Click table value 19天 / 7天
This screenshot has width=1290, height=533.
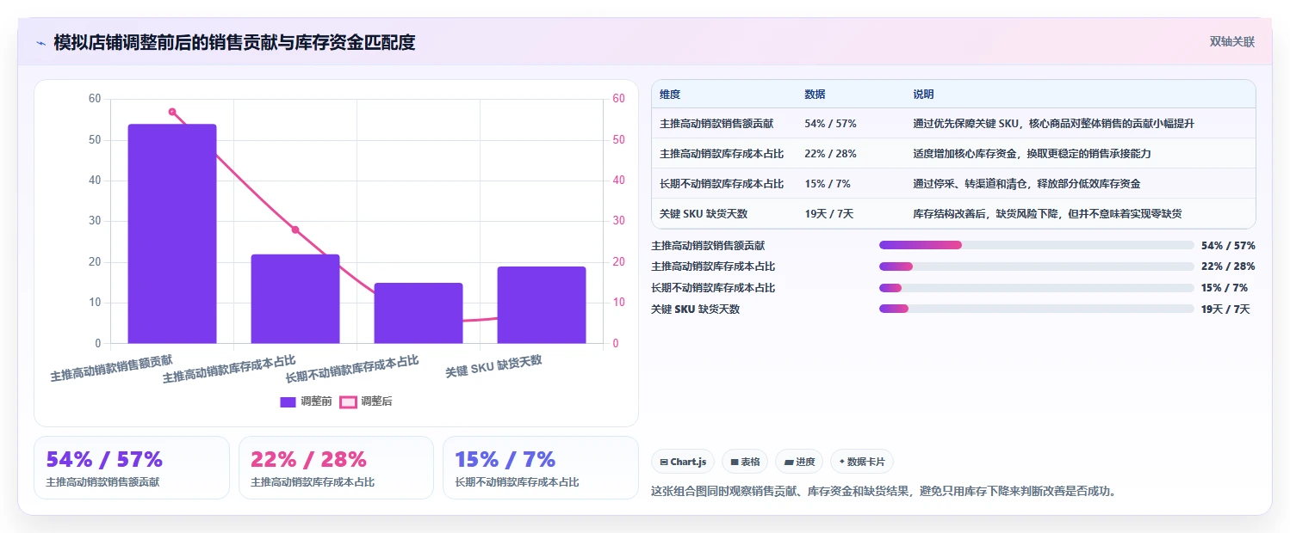tap(828, 214)
